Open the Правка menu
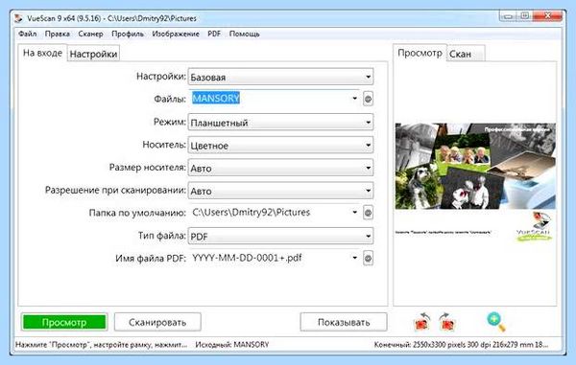Image resolution: width=576 pixels, height=365 pixels. [58, 34]
